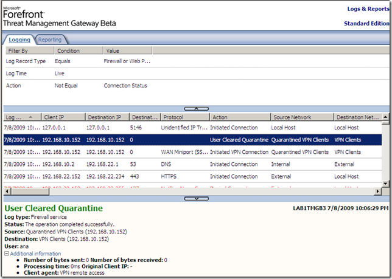Sort by the Destination IP column
This screenshot has height=279, width=392.
[107, 117]
